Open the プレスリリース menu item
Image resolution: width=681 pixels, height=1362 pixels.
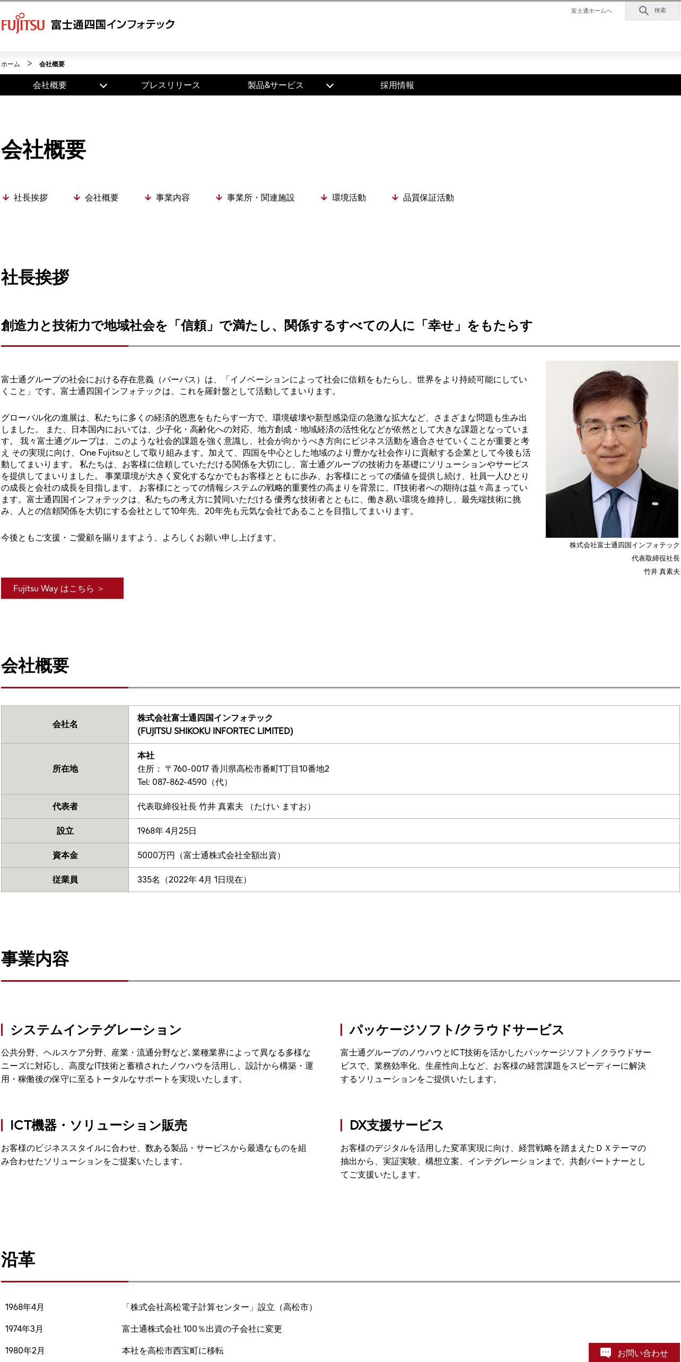[x=171, y=85]
